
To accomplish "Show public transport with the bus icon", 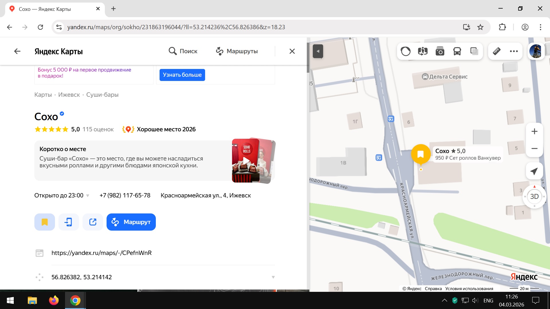I will 457,51.
